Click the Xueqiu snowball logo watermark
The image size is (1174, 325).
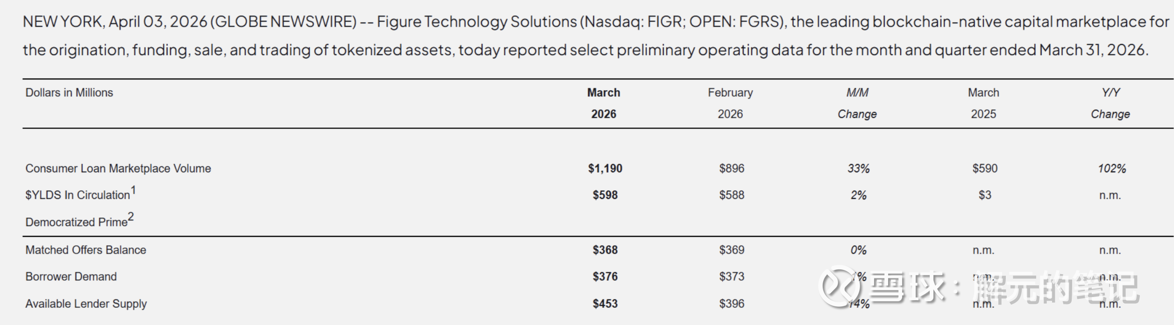click(840, 287)
